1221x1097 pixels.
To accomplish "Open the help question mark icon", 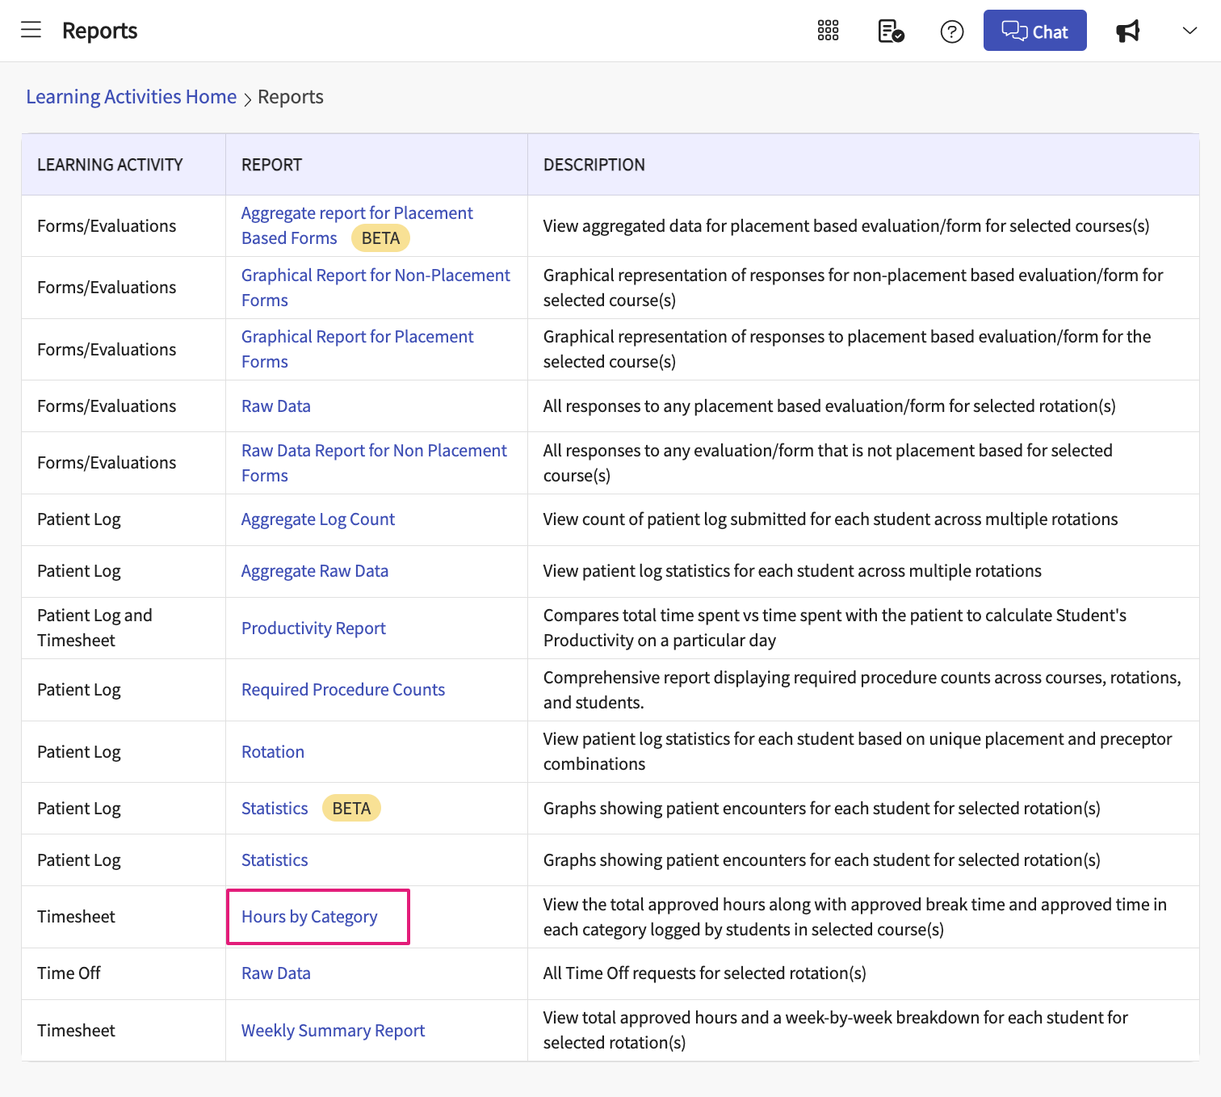I will point(952,32).
